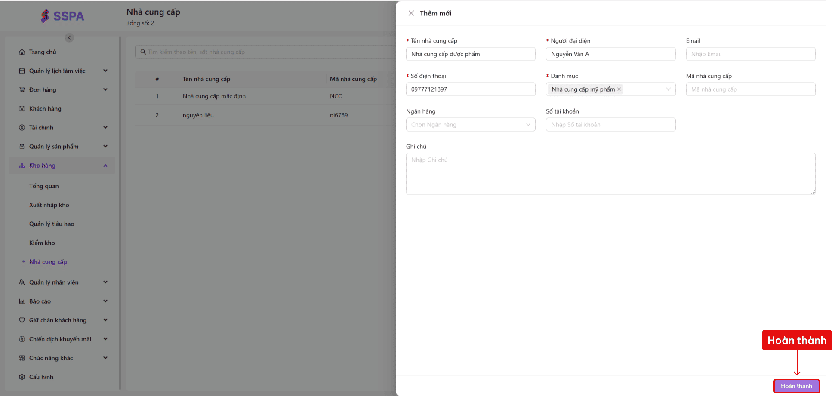Open the Chọn Ngân hàng dropdown

[471, 125]
